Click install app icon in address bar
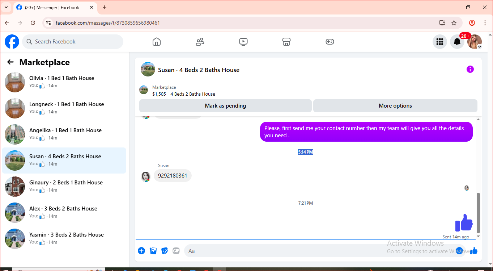The image size is (493, 271). point(442,23)
